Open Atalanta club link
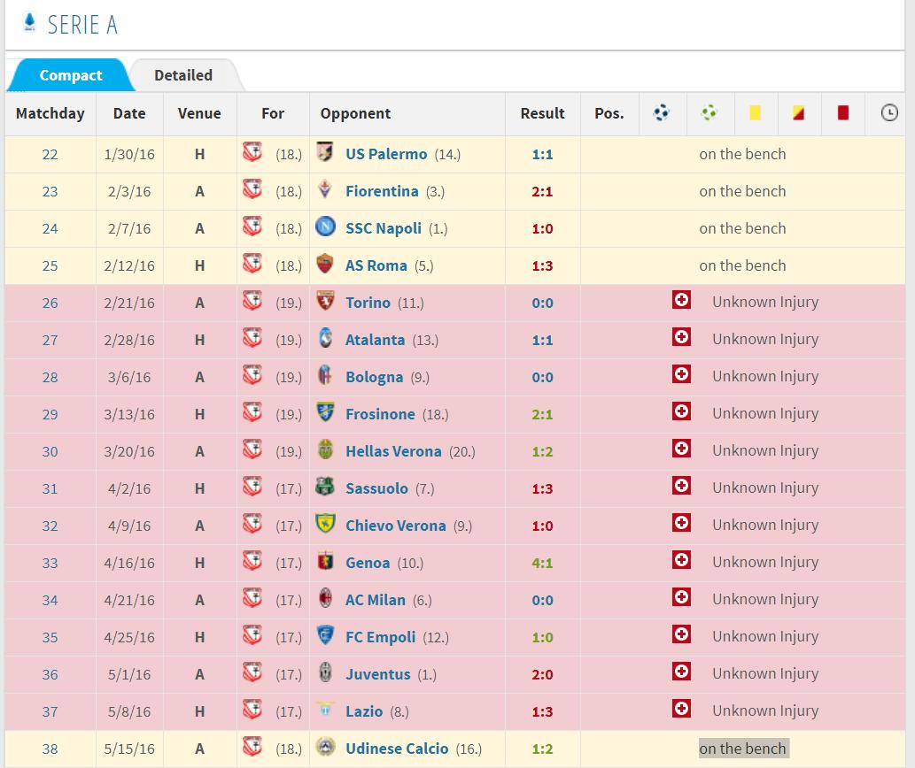This screenshot has height=768, width=915. tap(376, 340)
